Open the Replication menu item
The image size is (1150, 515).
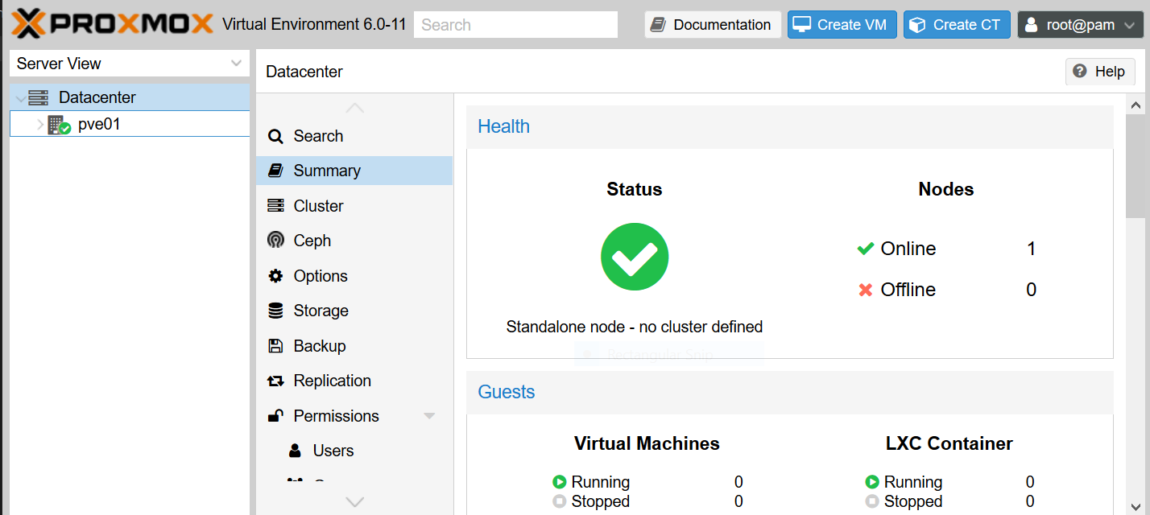pos(354,381)
